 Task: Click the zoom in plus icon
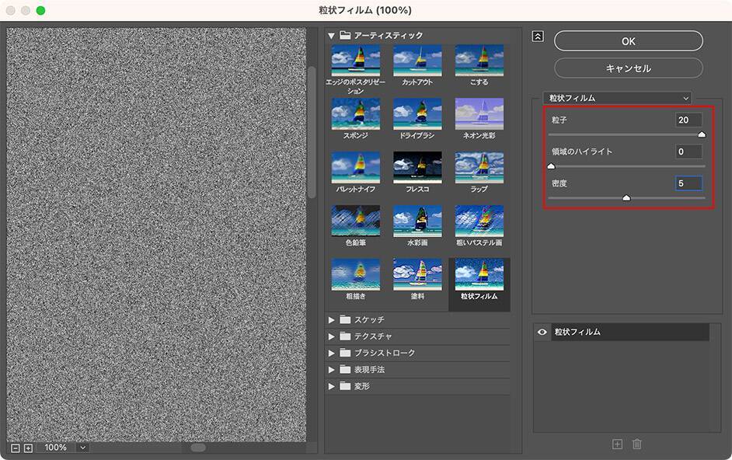[x=28, y=448]
